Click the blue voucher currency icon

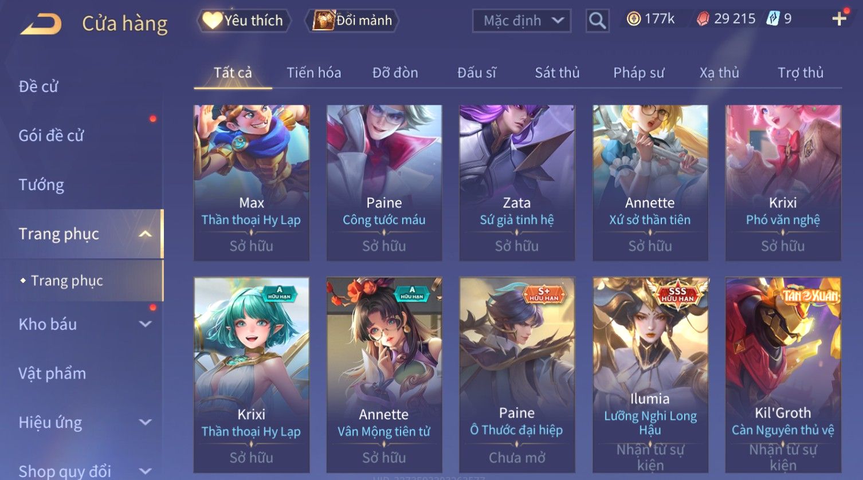(x=773, y=19)
